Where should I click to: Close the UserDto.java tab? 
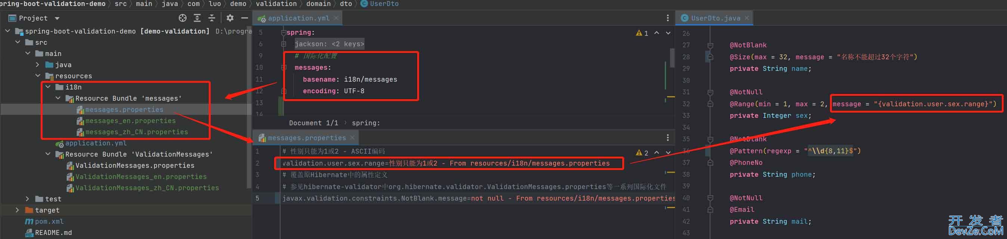pyautogui.click(x=747, y=18)
